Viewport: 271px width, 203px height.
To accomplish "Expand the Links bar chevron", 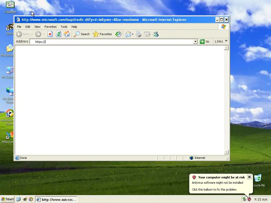I will pyautogui.click(x=226, y=41).
